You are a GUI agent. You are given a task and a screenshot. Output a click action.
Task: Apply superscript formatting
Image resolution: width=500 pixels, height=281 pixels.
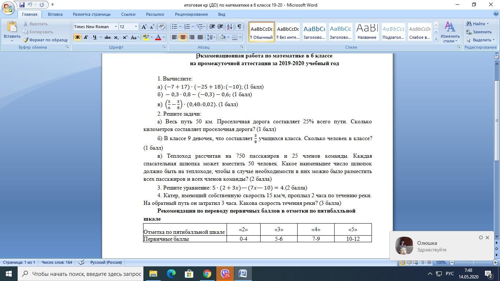[125, 37]
